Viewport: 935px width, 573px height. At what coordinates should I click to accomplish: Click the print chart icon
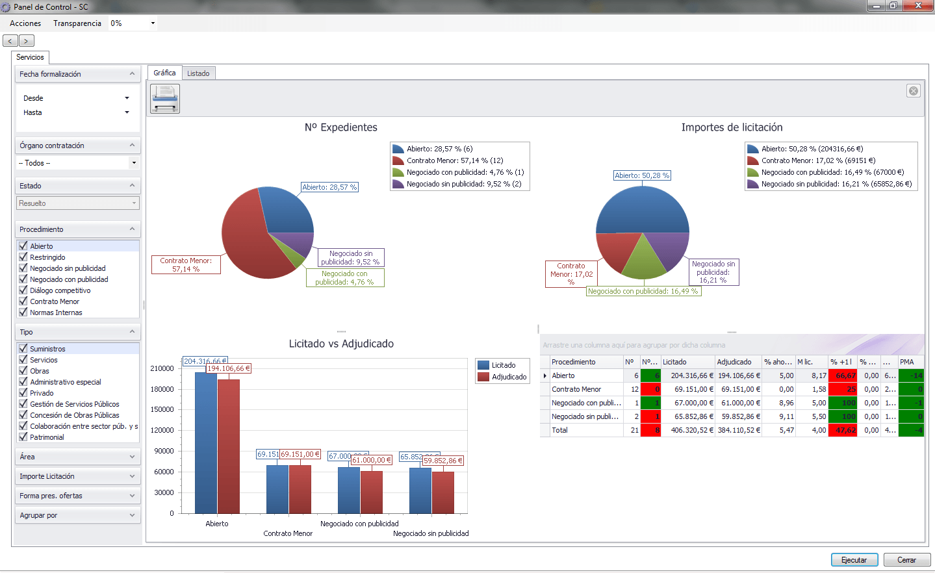pyautogui.click(x=165, y=99)
